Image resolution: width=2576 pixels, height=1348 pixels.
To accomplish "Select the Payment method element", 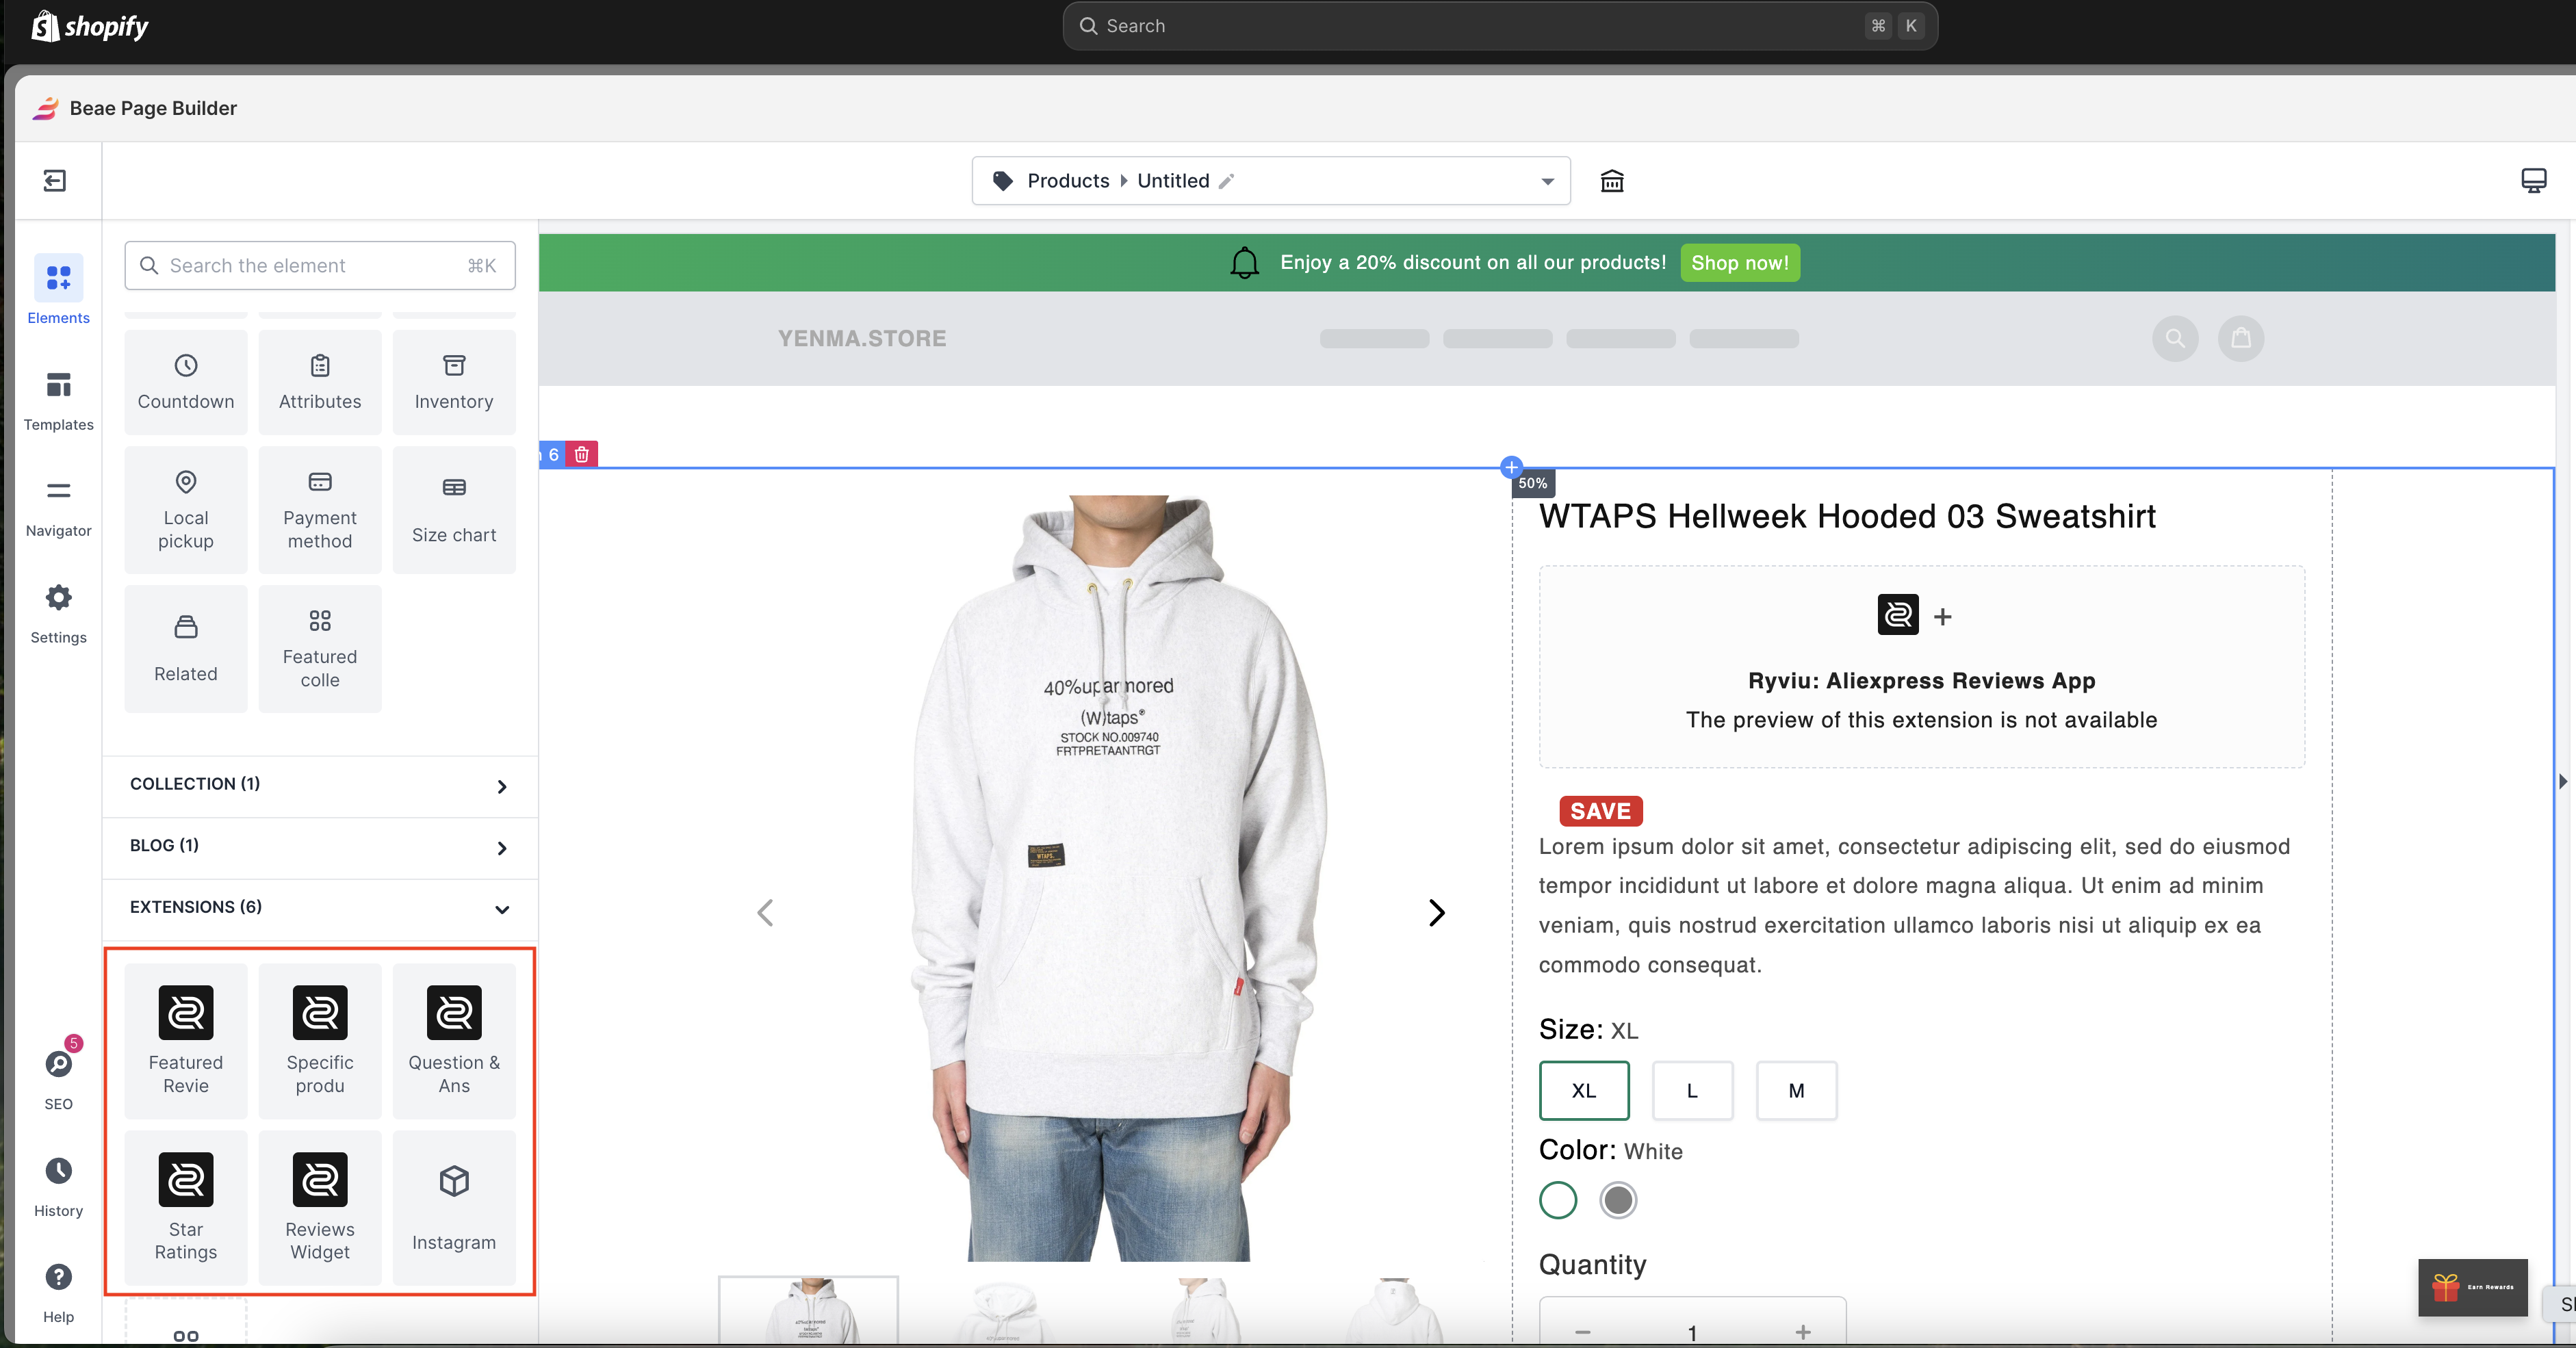I will click(320, 510).
